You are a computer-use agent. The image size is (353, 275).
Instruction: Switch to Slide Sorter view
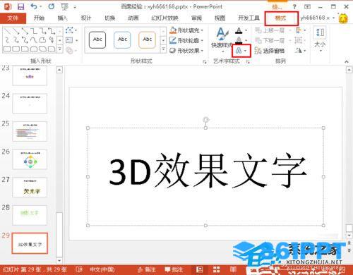click(216, 269)
